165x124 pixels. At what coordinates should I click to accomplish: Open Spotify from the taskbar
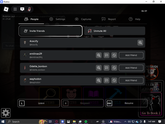tap(86, 122)
